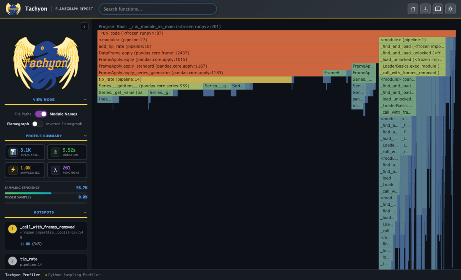Screen dimensions: 461x280
Task: Click Series.__getitem__ (pandas.core.series:959) frame
Action: click(150, 86)
